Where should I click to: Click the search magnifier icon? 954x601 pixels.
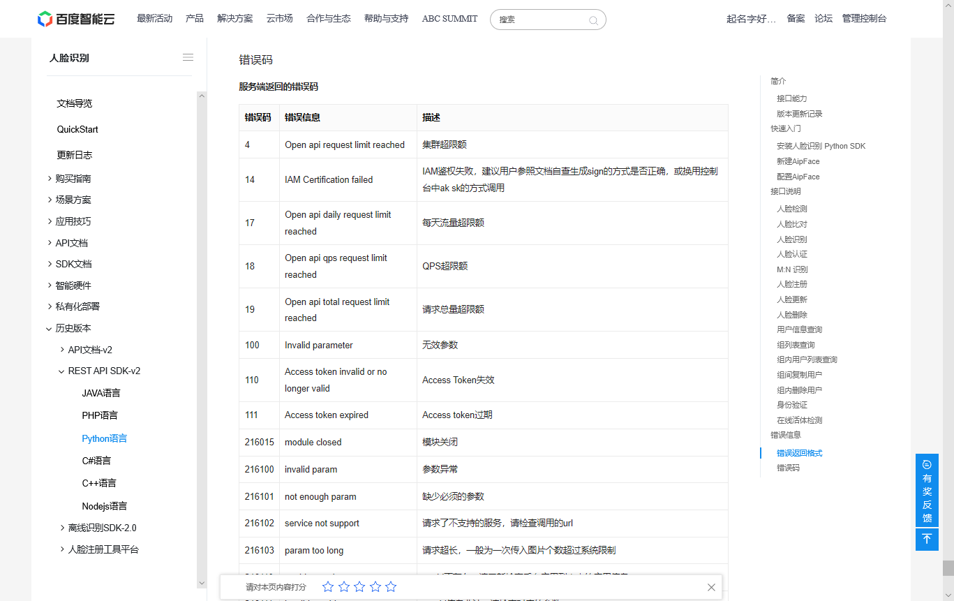coord(592,20)
